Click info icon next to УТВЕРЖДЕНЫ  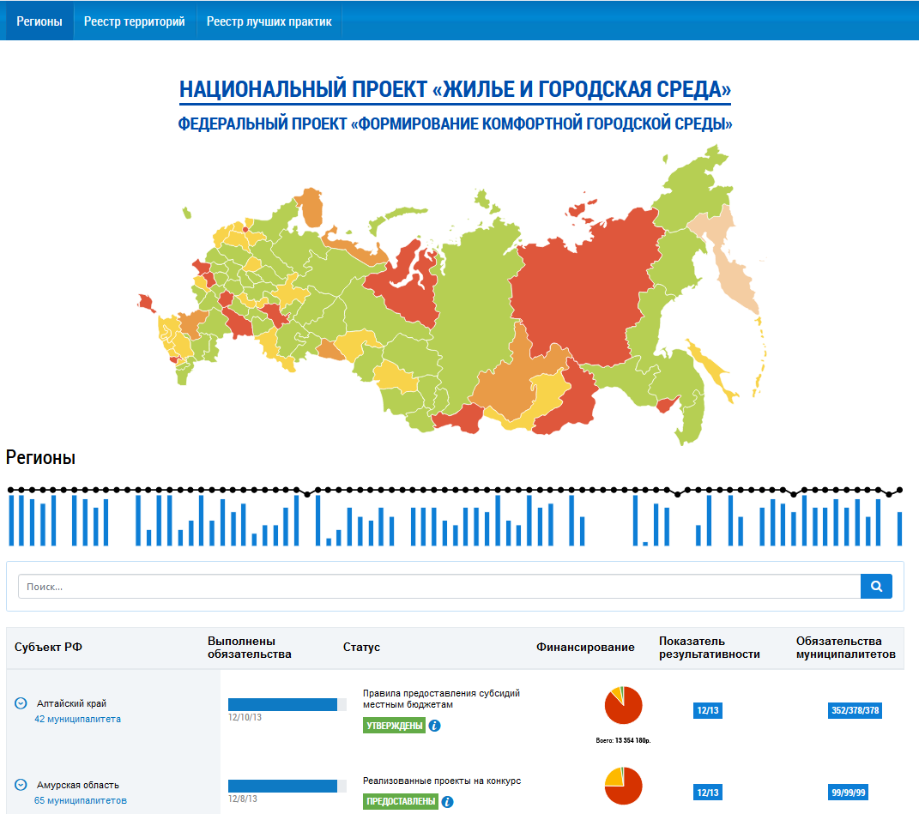click(435, 726)
